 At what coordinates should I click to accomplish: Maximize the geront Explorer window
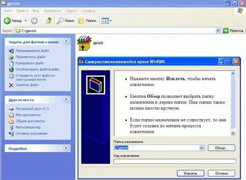point(235,3)
